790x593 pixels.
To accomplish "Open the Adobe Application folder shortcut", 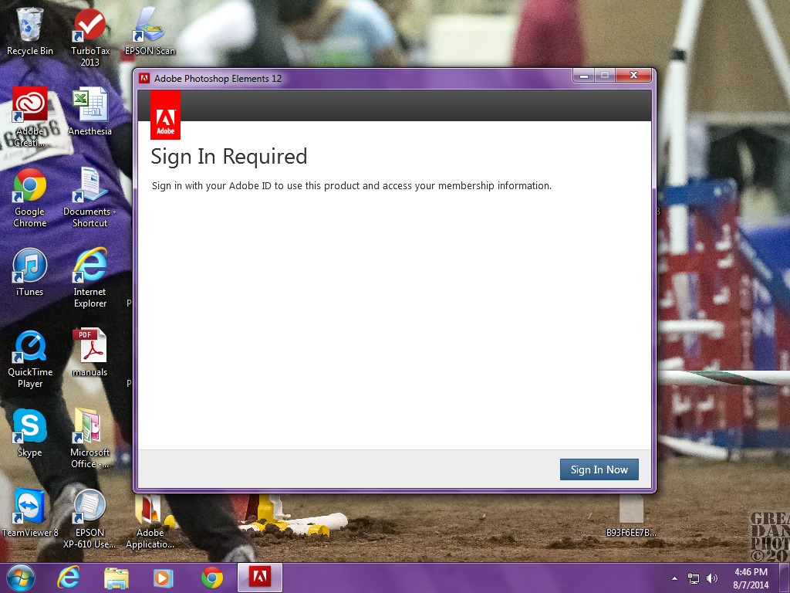I will (149, 510).
